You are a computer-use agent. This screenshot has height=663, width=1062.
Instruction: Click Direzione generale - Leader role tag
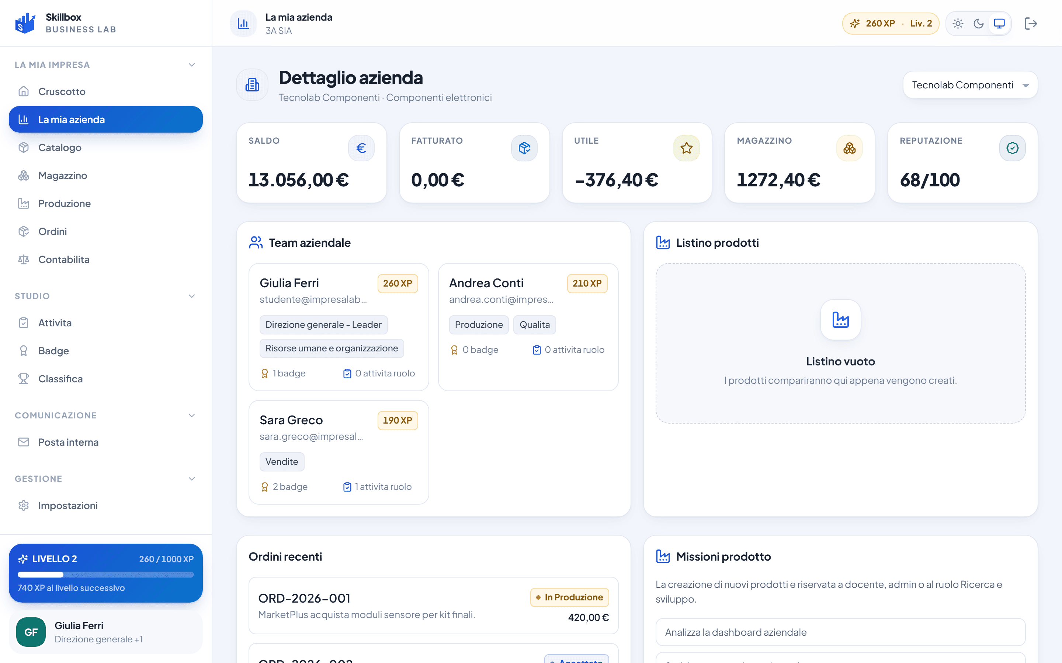coord(323,325)
